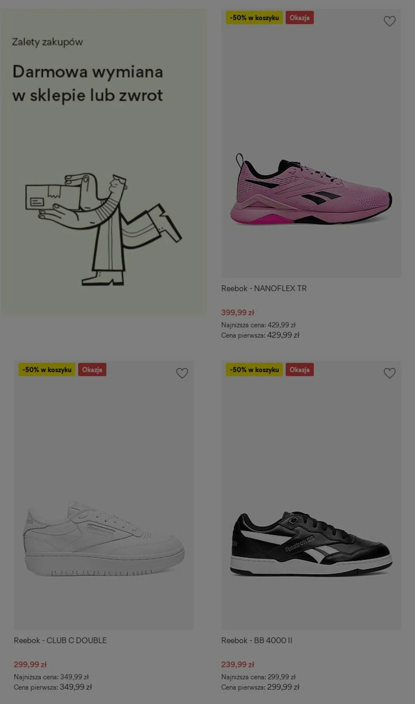Click the Okazja badge on BB 4000 II
The image size is (415, 704).
pyautogui.click(x=299, y=369)
